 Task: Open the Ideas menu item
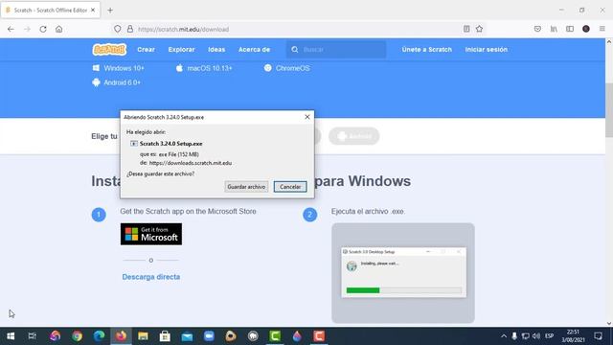(x=216, y=50)
